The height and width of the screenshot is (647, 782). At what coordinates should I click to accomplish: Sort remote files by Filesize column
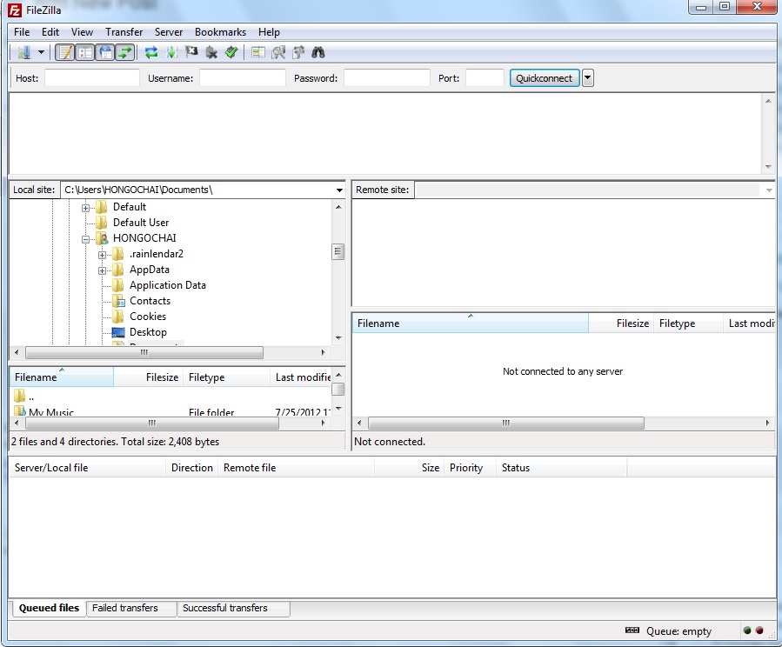(621, 323)
